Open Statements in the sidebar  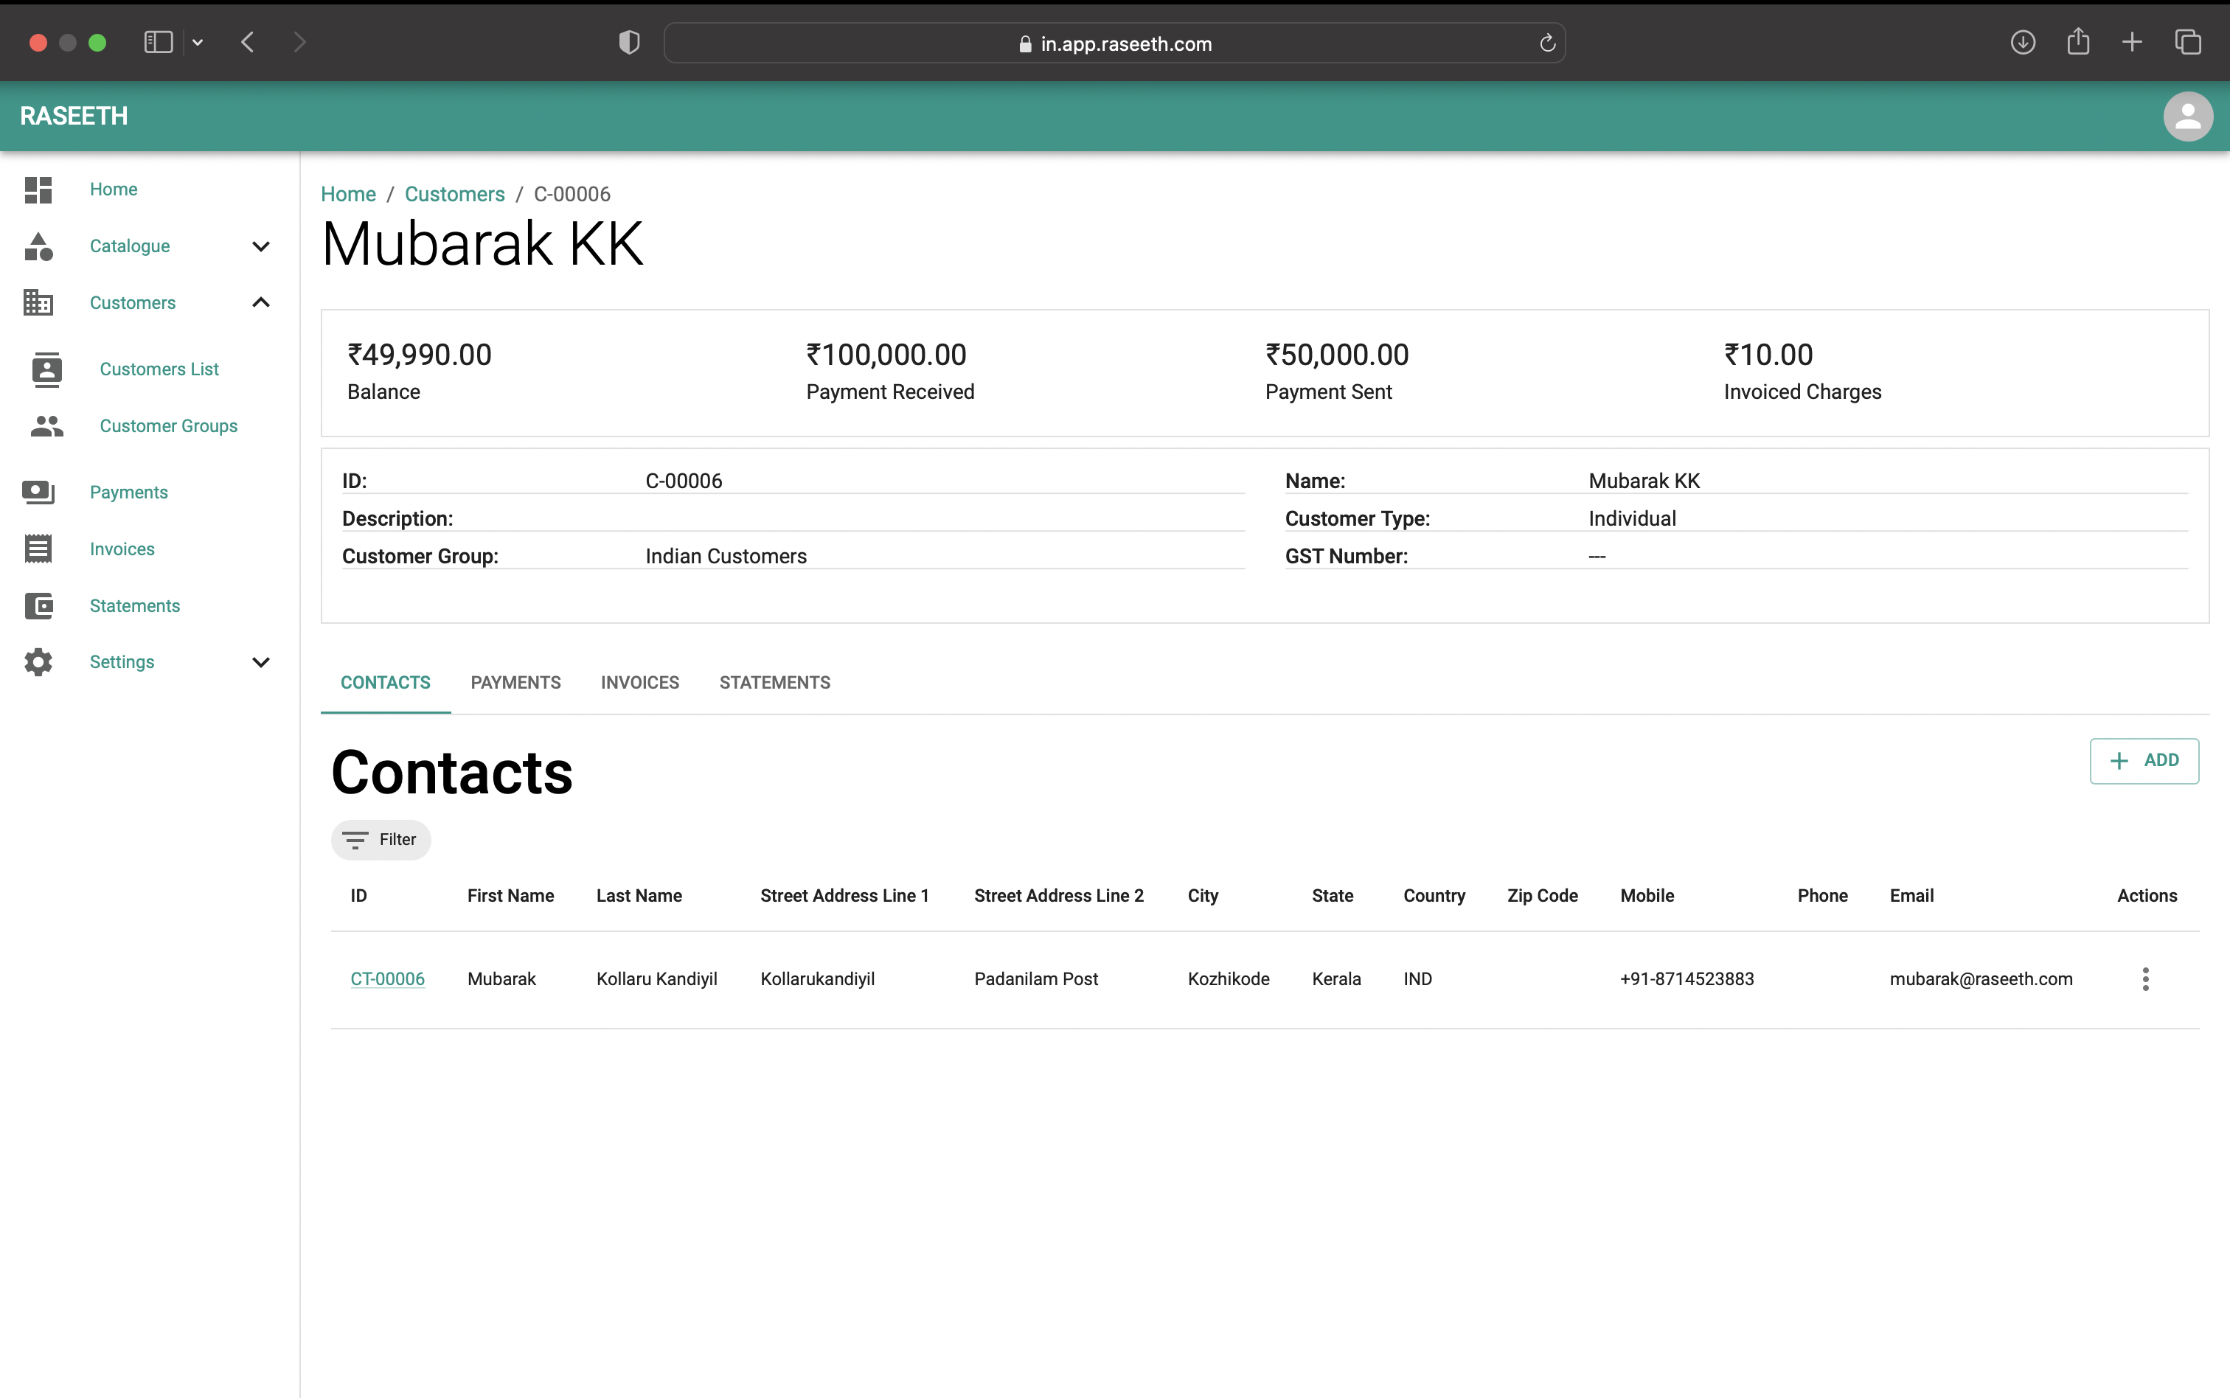135,605
